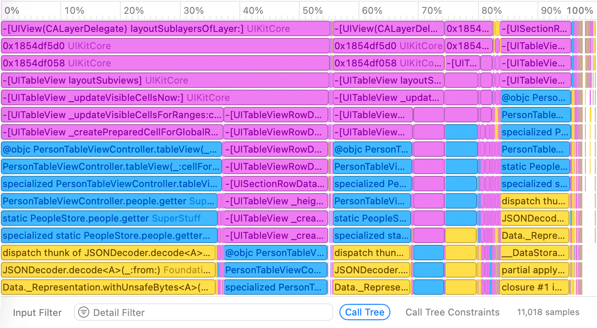Click the partial apply… frame
Viewport: 597px width, 328px height.
pos(535,270)
